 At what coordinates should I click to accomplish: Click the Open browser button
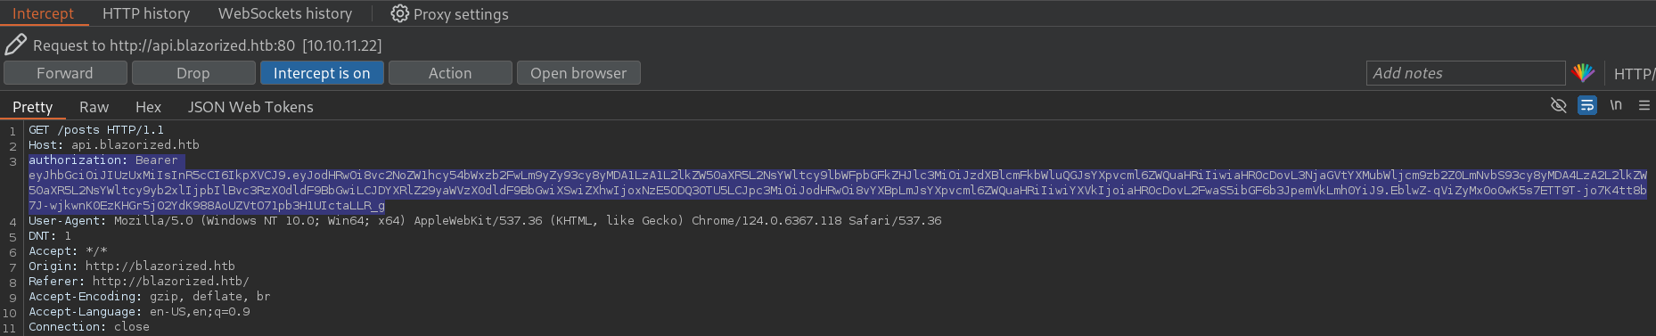tap(578, 73)
